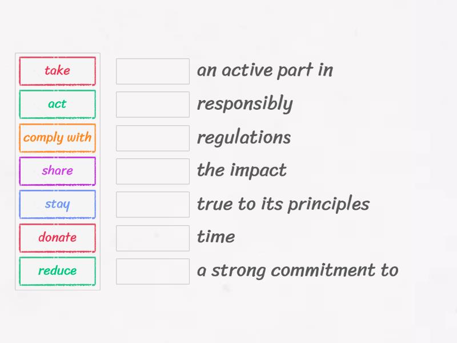Click the answer slot beside "true to its principles"
Viewport: 457px width, 343px height.
(x=152, y=204)
